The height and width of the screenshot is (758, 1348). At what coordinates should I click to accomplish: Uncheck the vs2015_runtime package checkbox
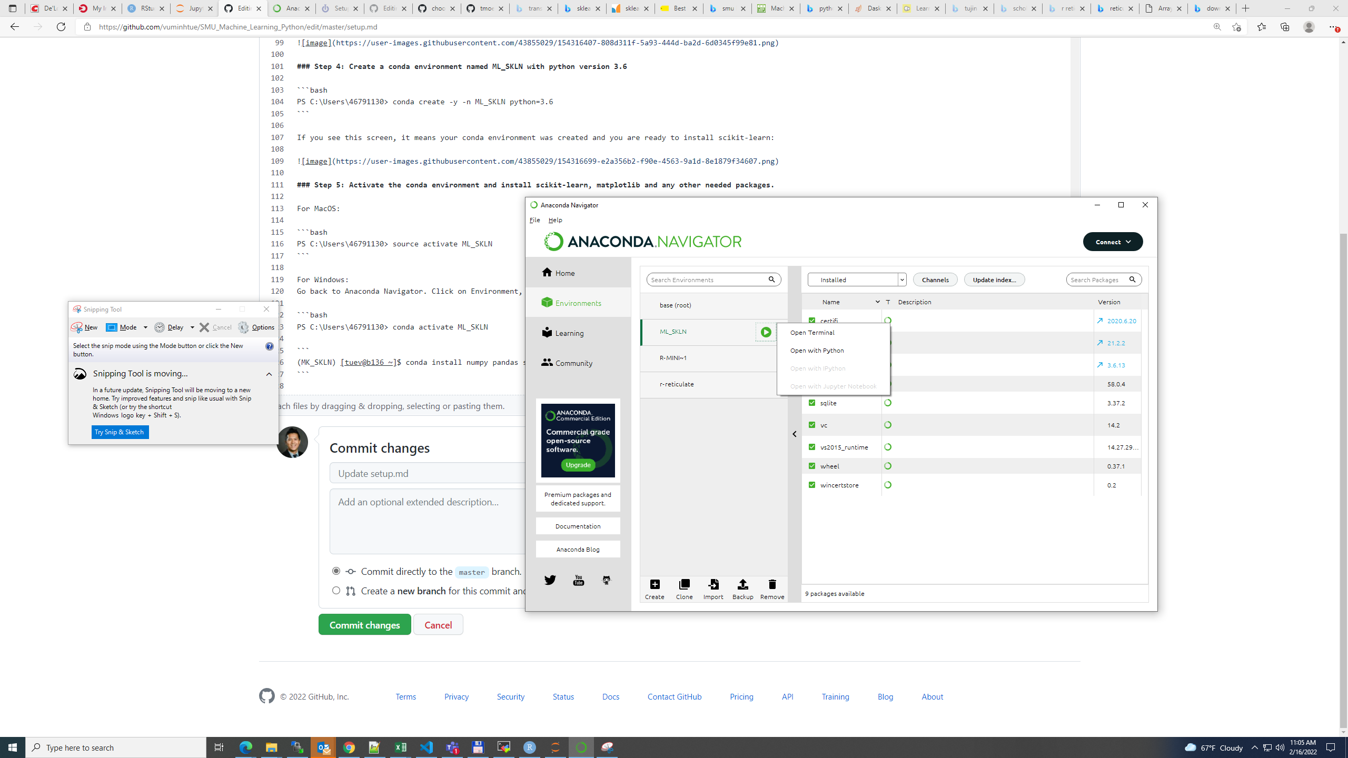[x=811, y=447]
